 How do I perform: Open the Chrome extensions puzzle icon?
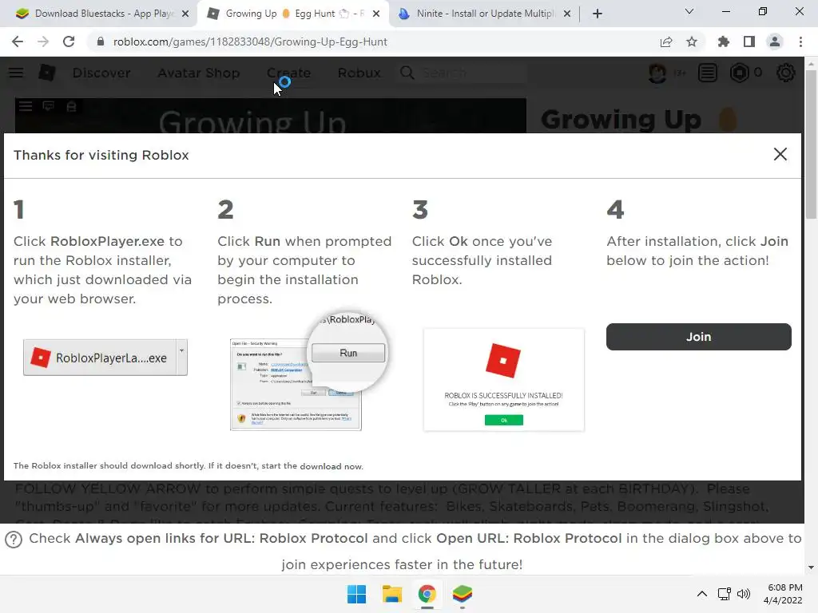point(724,42)
